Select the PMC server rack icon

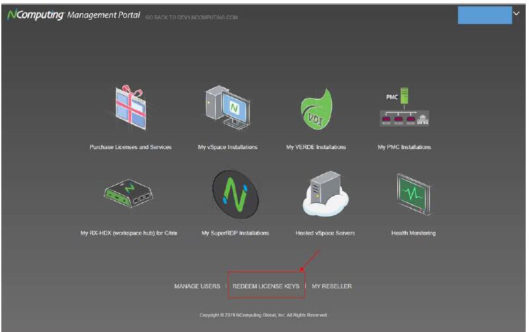tap(404, 109)
